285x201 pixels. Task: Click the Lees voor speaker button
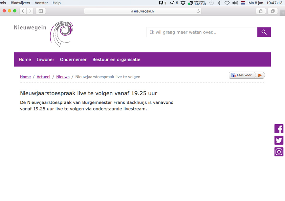(242, 75)
